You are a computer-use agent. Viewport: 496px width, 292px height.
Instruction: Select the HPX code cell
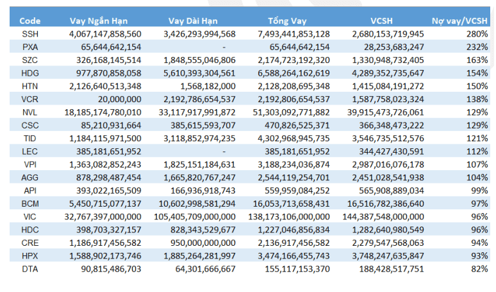click(30, 256)
